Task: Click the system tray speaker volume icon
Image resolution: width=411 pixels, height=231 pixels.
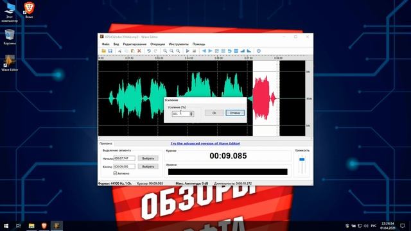Action: click(366, 225)
